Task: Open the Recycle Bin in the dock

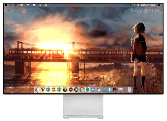Action: pos(129,90)
